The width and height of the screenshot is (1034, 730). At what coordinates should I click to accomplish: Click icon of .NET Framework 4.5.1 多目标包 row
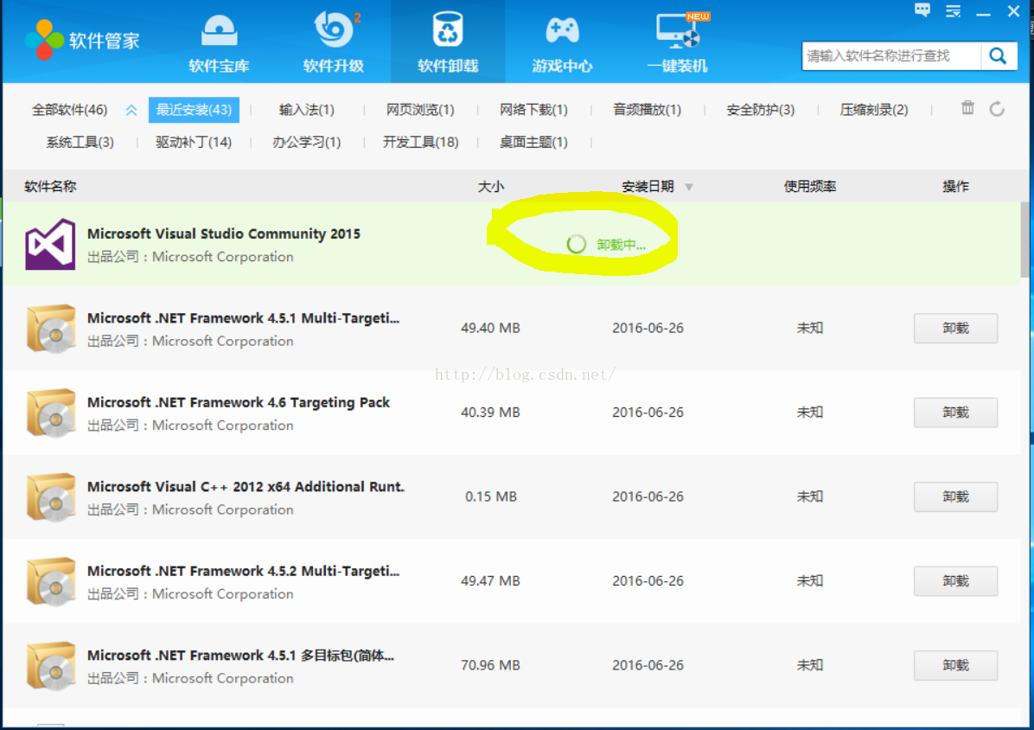pos(51,666)
